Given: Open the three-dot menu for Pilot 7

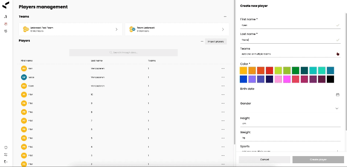Looking at the screenshot, I should click(x=223, y=120).
